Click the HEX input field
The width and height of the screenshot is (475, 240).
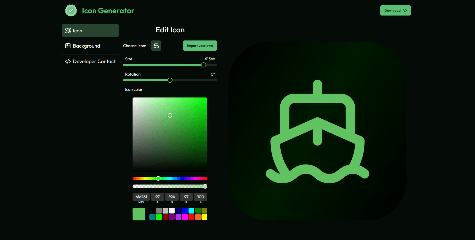tap(141, 197)
